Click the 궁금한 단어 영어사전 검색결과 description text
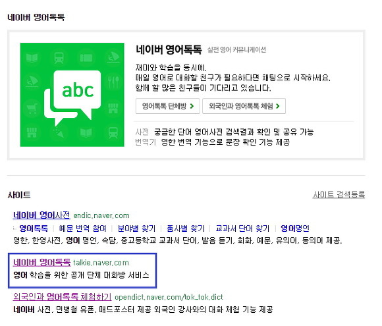This screenshot has width=382, height=326. [x=234, y=132]
